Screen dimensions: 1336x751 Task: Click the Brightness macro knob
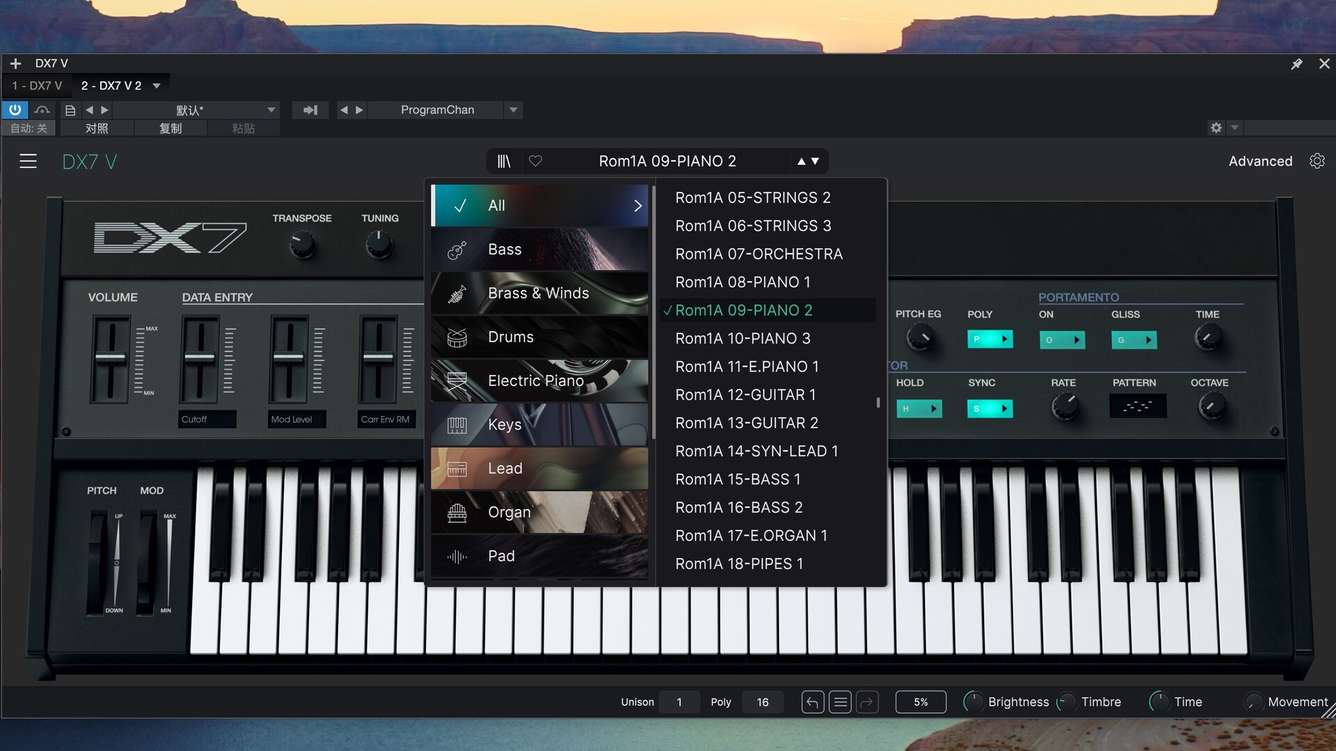click(x=973, y=702)
